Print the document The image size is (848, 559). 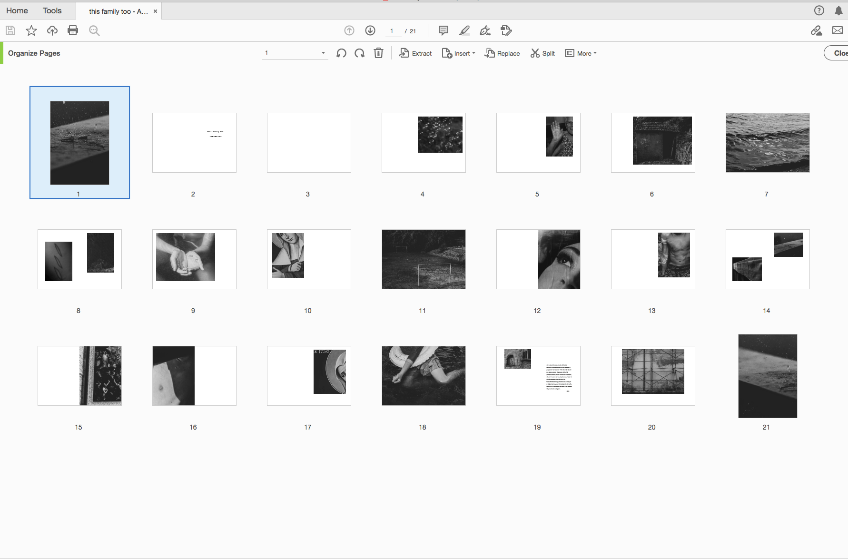coord(72,30)
